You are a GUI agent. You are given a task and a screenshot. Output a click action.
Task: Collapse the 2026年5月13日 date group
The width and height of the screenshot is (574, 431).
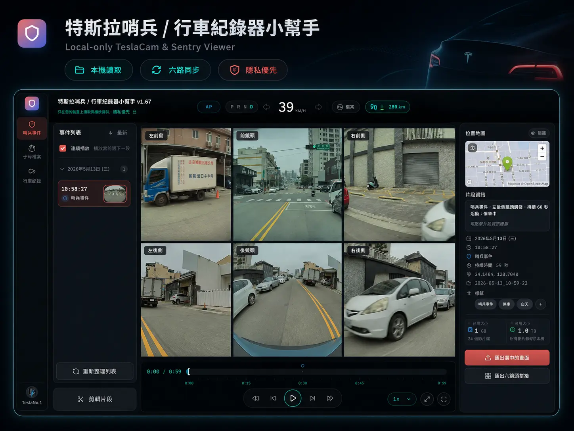(x=62, y=169)
